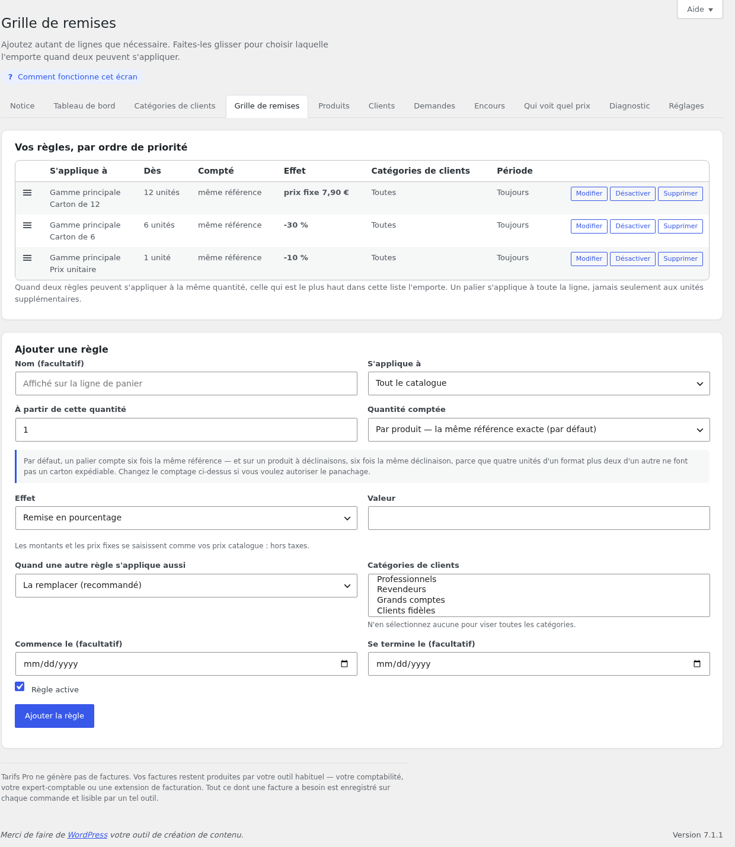Open Qui voit quel prix tab
735x847 pixels.
coord(557,106)
